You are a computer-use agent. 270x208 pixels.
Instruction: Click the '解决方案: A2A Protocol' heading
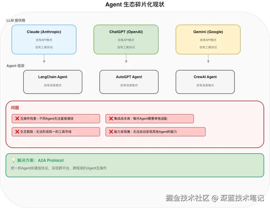coord(40,160)
